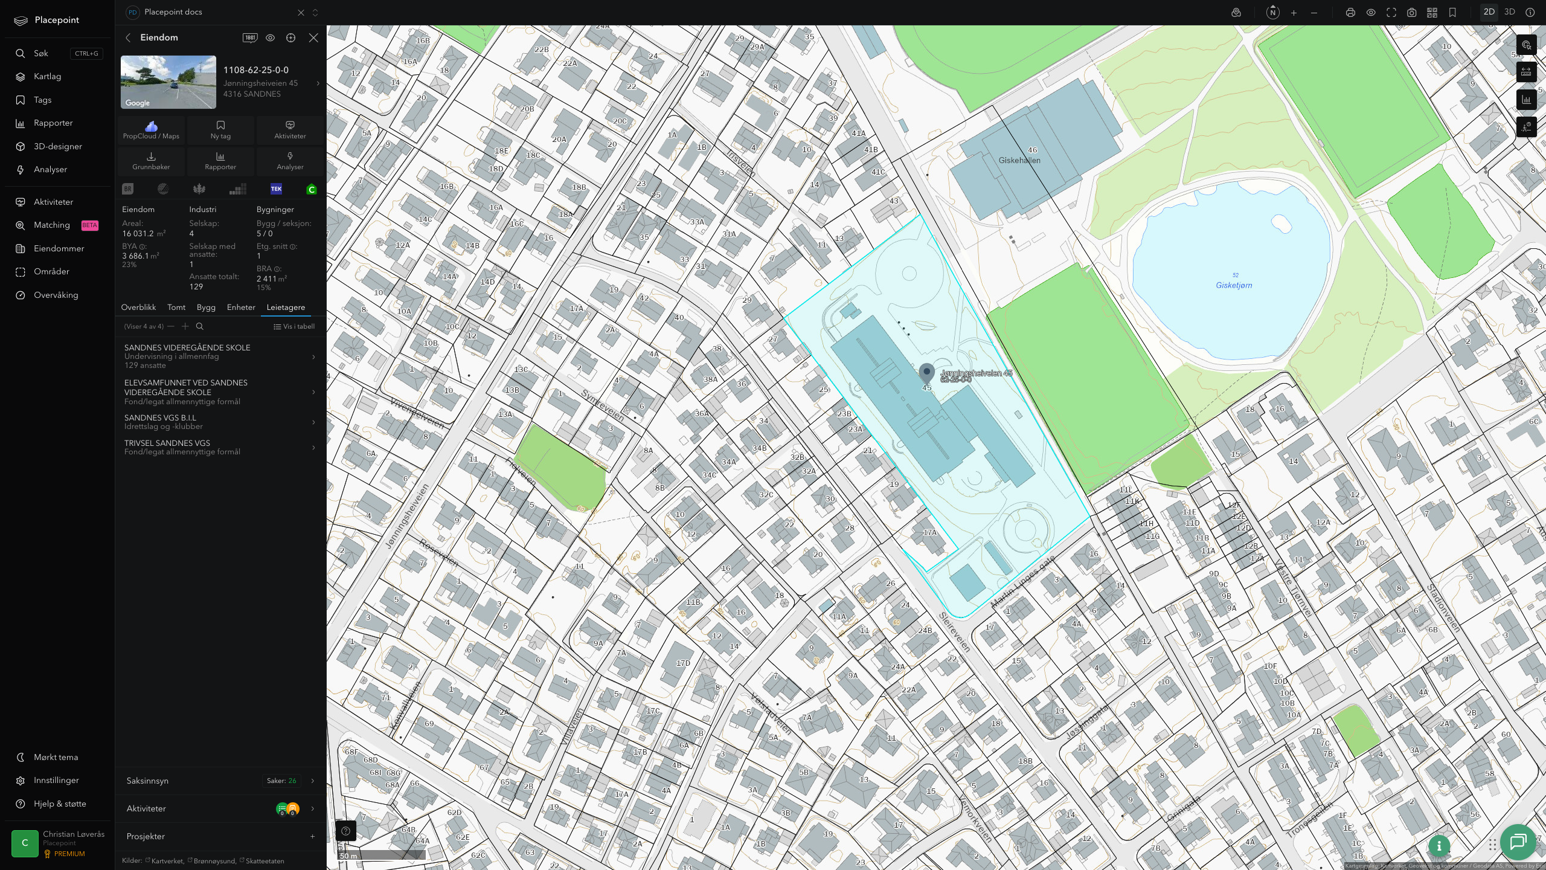1546x870 pixels.
Task: Search tenants with the magnifier icon
Action: click(200, 326)
